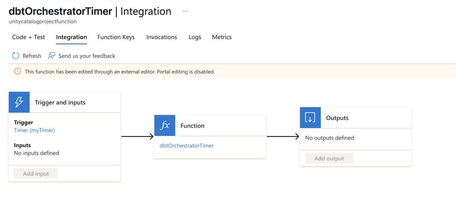Click Send us your feedback
This screenshot has height=216, width=456.
click(87, 56)
